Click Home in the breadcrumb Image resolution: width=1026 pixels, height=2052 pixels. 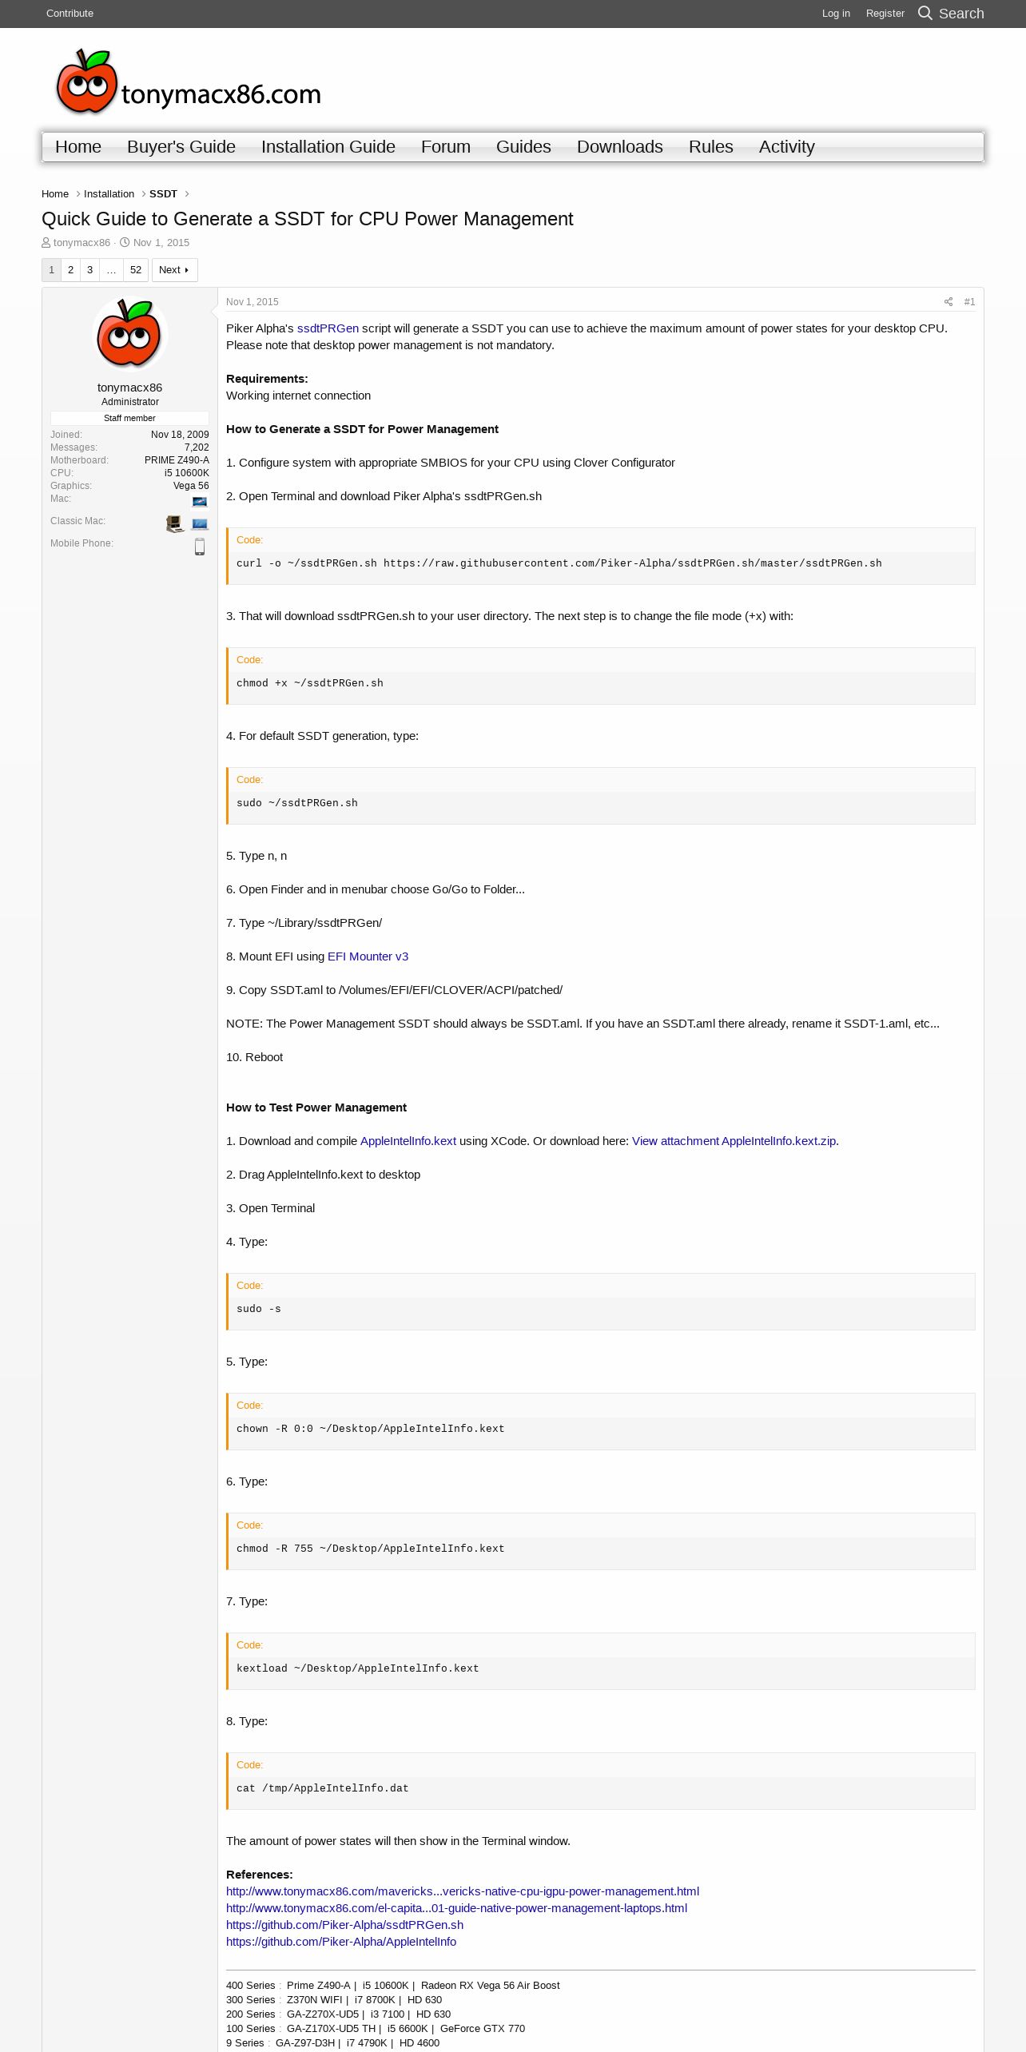(x=55, y=194)
